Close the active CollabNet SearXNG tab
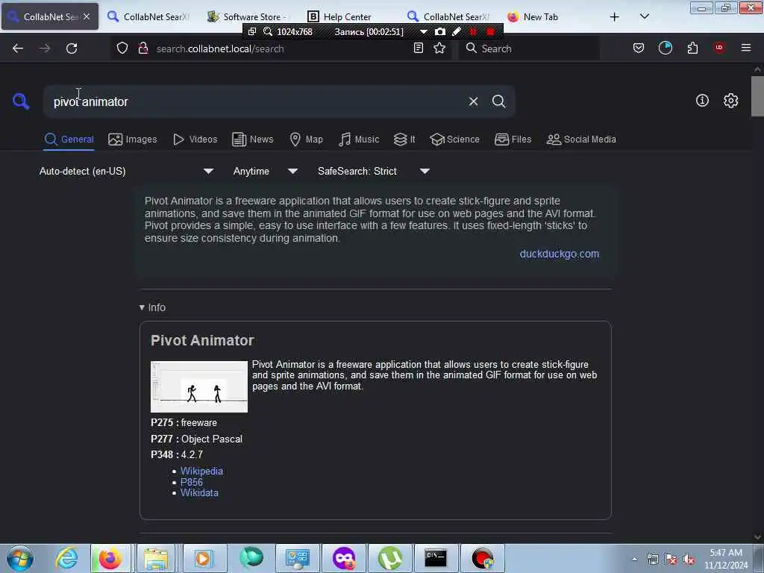This screenshot has width=764, height=573. (87, 16)
